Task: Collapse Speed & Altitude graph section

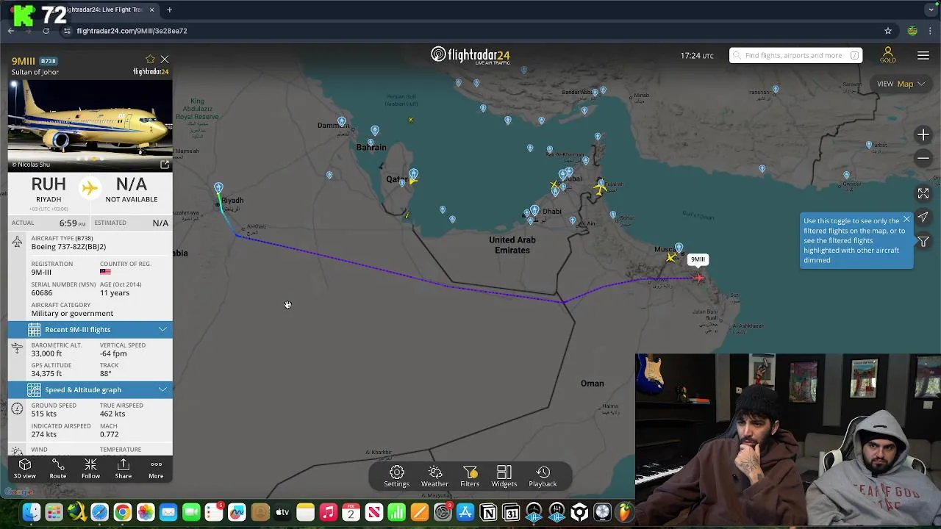Action: point(90,389)
